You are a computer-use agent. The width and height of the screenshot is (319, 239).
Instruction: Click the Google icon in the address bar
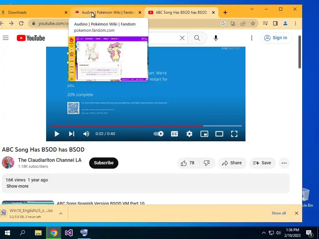223,23
